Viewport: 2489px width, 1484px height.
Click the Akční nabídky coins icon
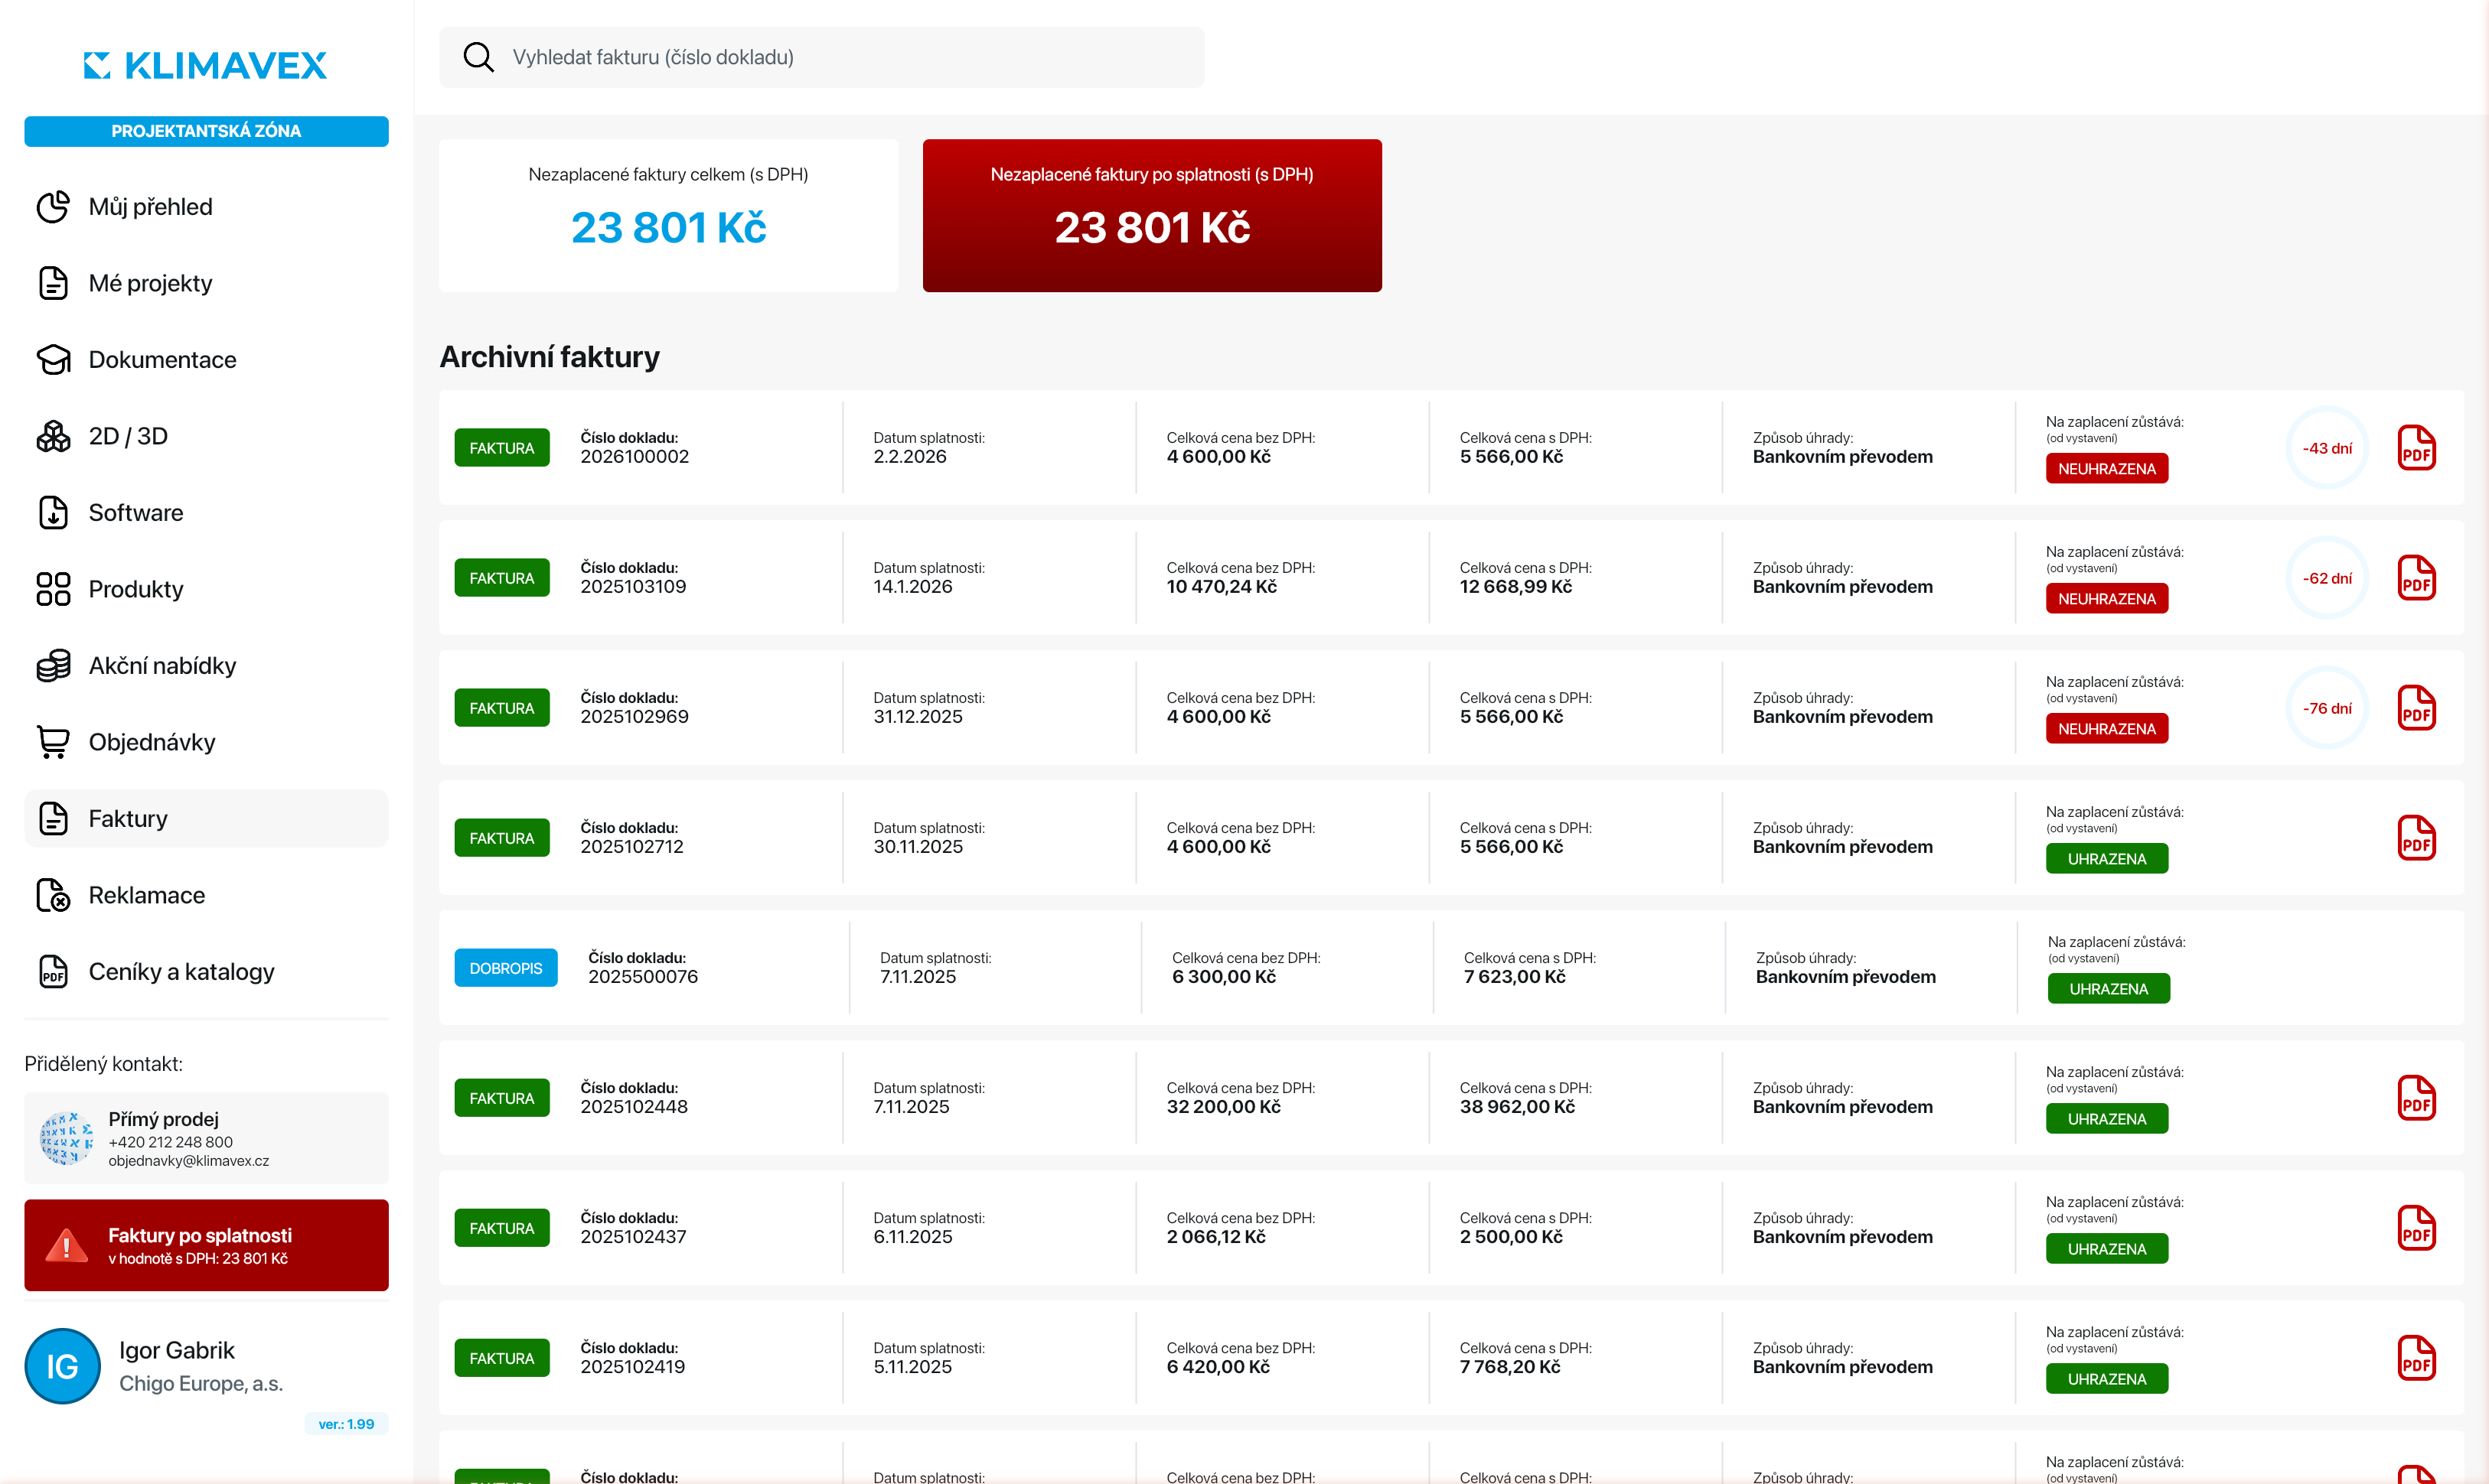tap(53, 666)
